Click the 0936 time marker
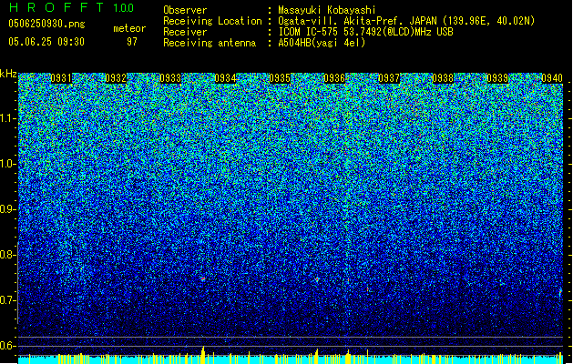The height and width of the screenshot is (364, 573). click(x=334, y=78)
